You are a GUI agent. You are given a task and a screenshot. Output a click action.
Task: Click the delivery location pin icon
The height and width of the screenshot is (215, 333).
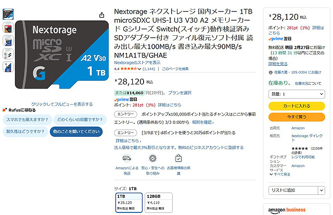click(271, 72)
